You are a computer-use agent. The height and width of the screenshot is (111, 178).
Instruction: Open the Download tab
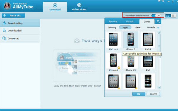point(55,7)
